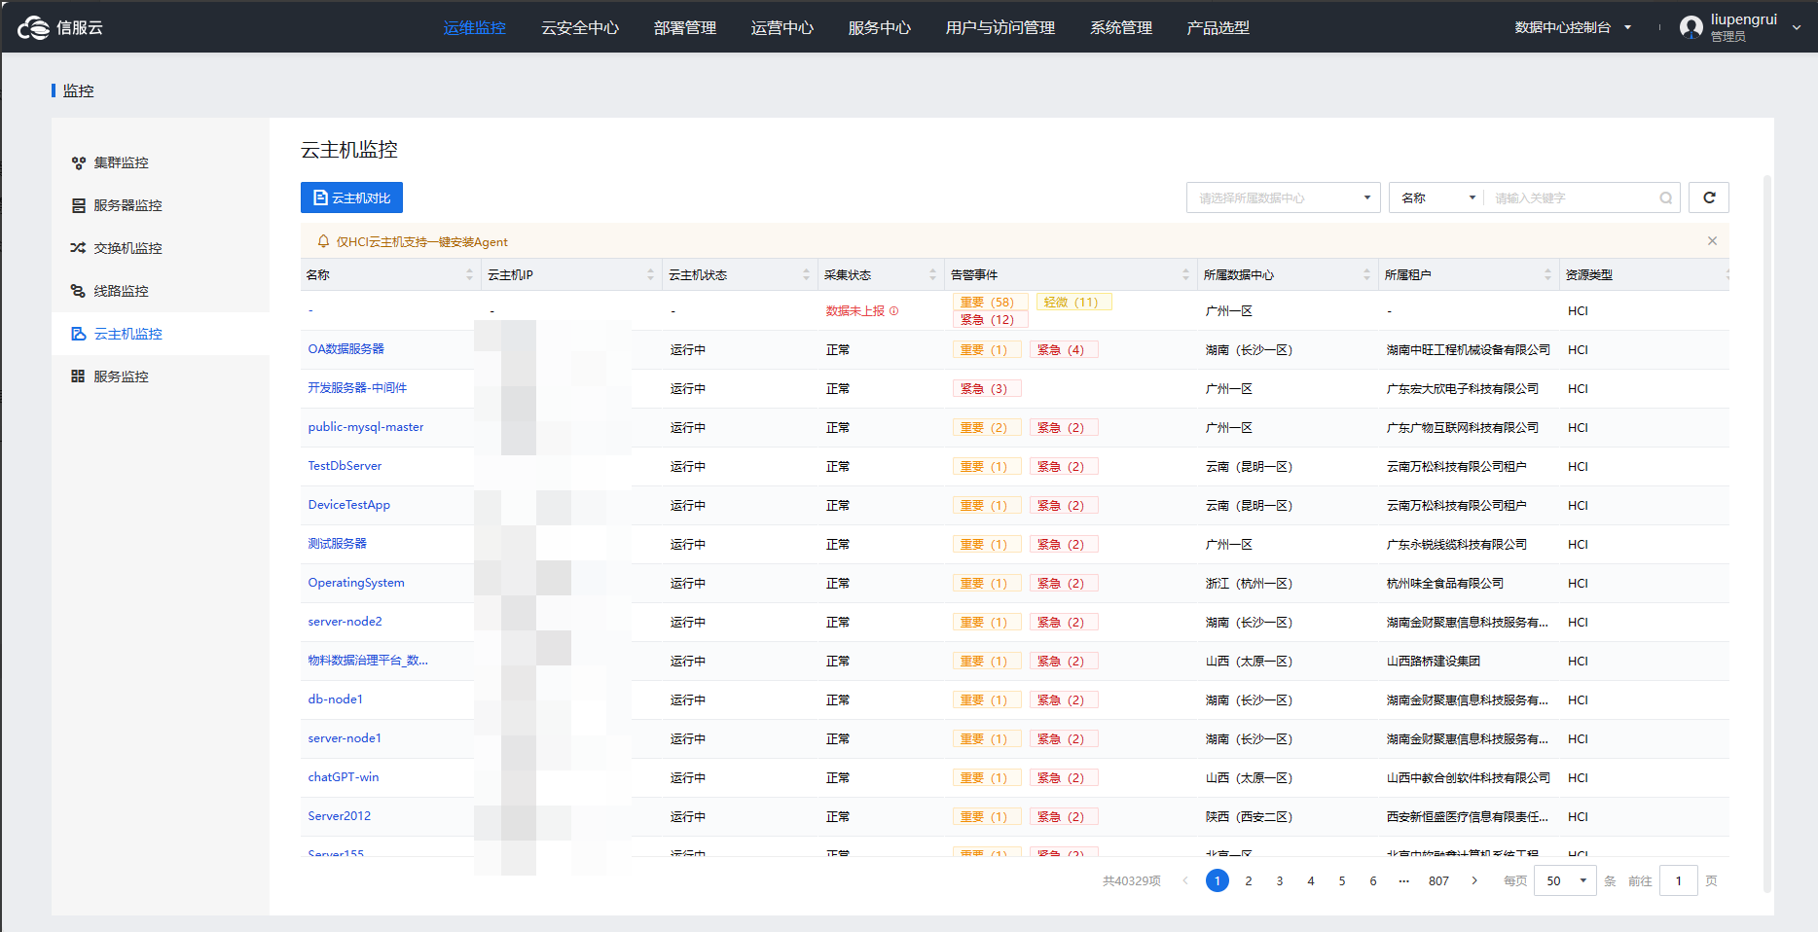Click 湖南中旺工程机械设备有限公司 tenant cell
Screen dimensions: 1818x932
tap(1468, 349)
